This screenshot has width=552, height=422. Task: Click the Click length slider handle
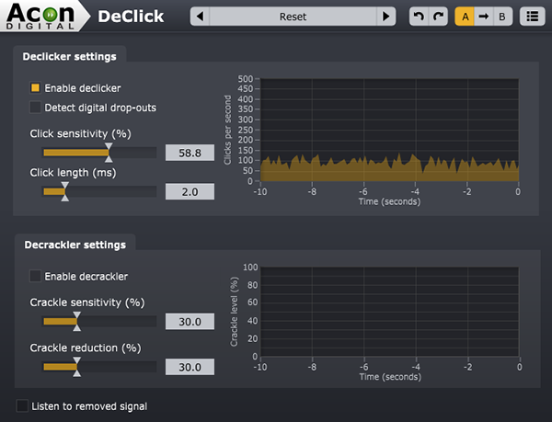[63, 190]
